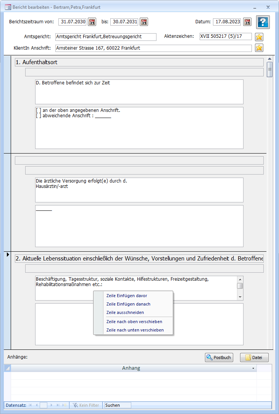Click the 'D. Betroffene befindet sich' text box
The image size is (279, 414).
[139, 92]
